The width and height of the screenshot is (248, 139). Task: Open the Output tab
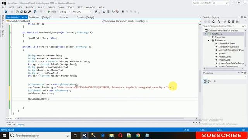tap(20, 125)
